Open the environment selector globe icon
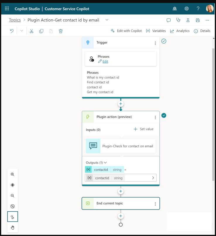Image resolution: width=216 pixels, height=236 pixels. [174, 9]
